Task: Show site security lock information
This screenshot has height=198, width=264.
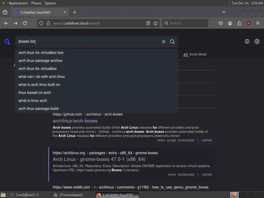Action: tap(48, 23)
